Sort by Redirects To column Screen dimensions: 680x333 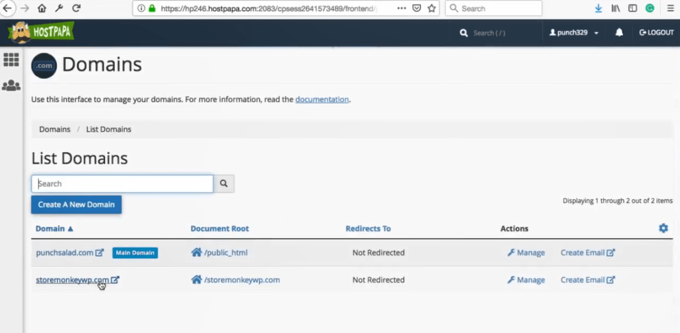click(x=368, y=229)
